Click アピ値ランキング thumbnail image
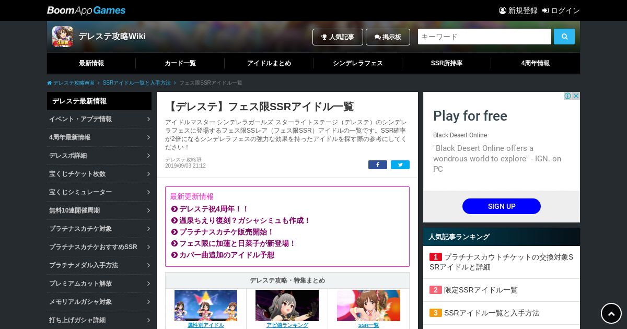This screenshot has height=329, width=627. click(287, 305)
